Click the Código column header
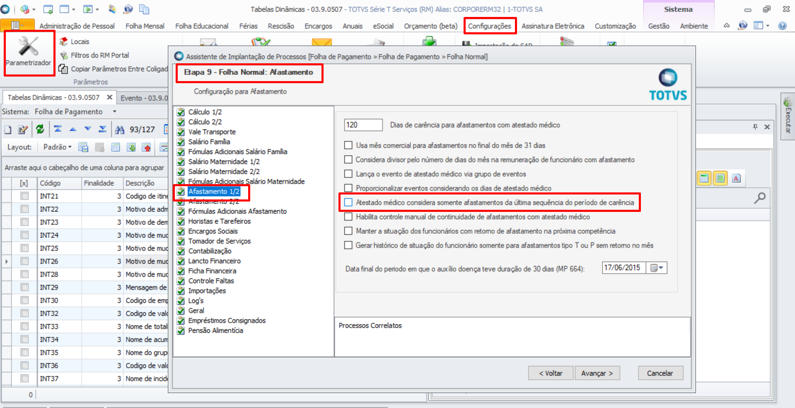 point(59,183)
